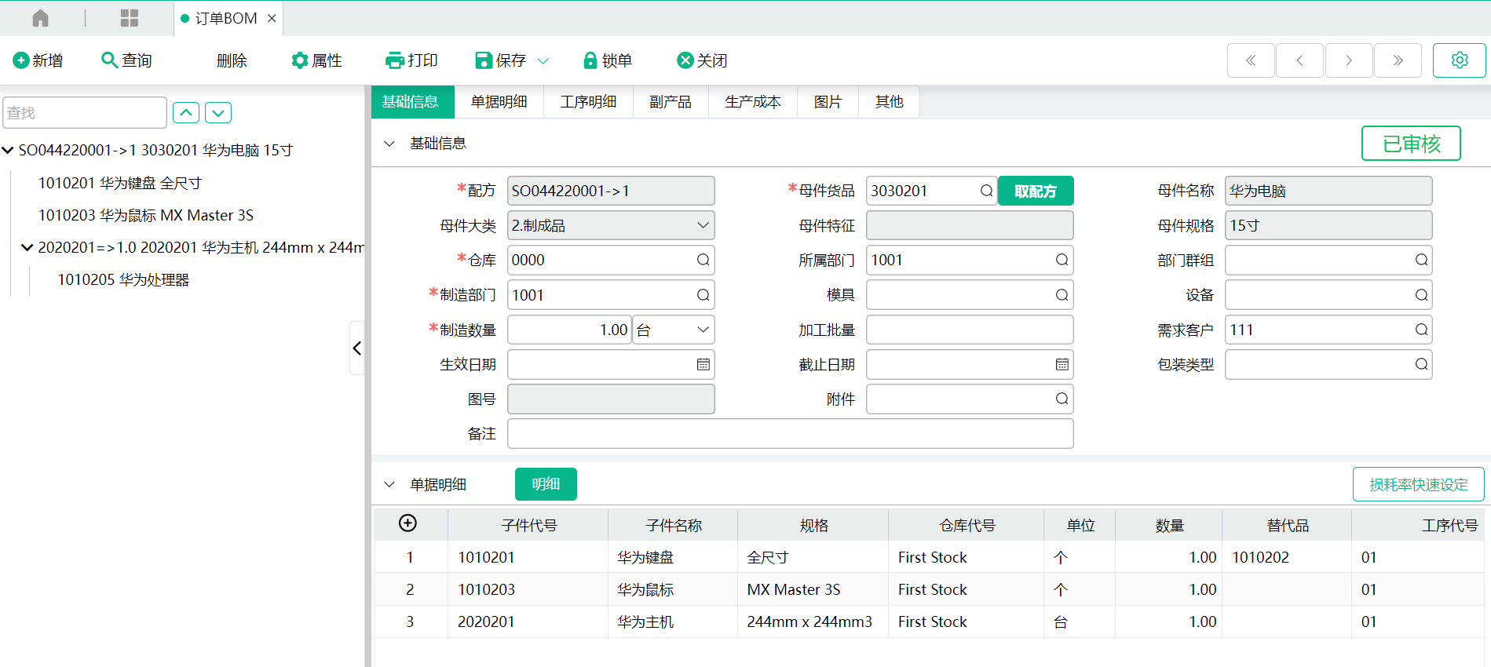Search 母件货品 with lookup icon
The width and height of the screenshot is (1491, 667).
point(986,191)
